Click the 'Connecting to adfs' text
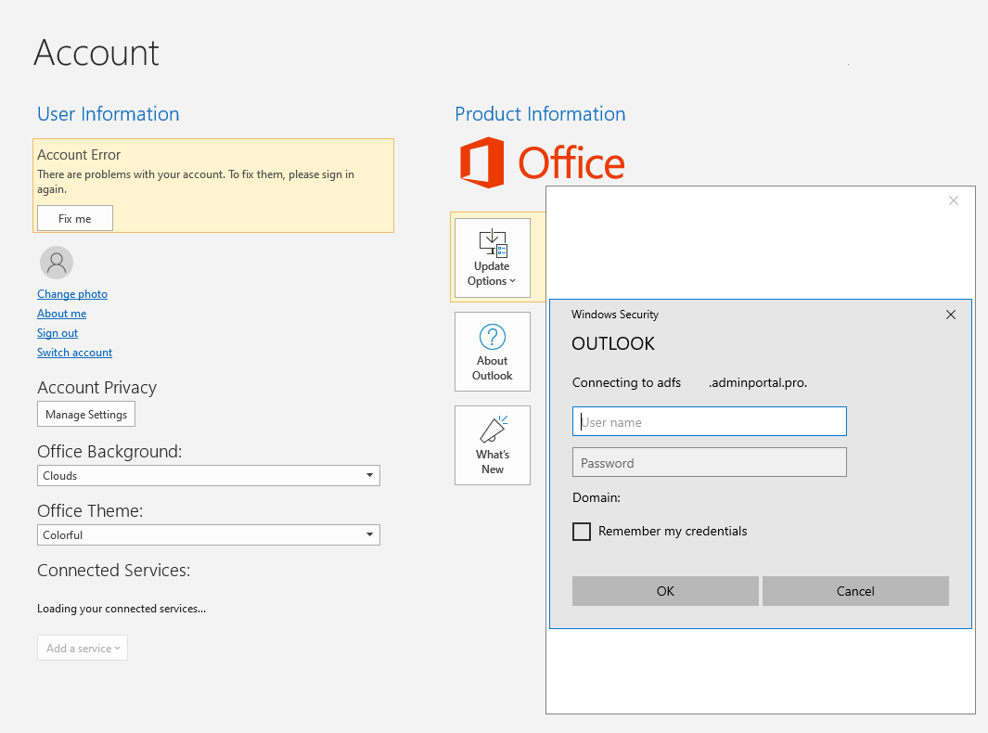988x733 pixels. (626, 382)
